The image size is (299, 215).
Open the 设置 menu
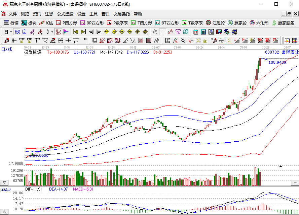tap(81, 14)
